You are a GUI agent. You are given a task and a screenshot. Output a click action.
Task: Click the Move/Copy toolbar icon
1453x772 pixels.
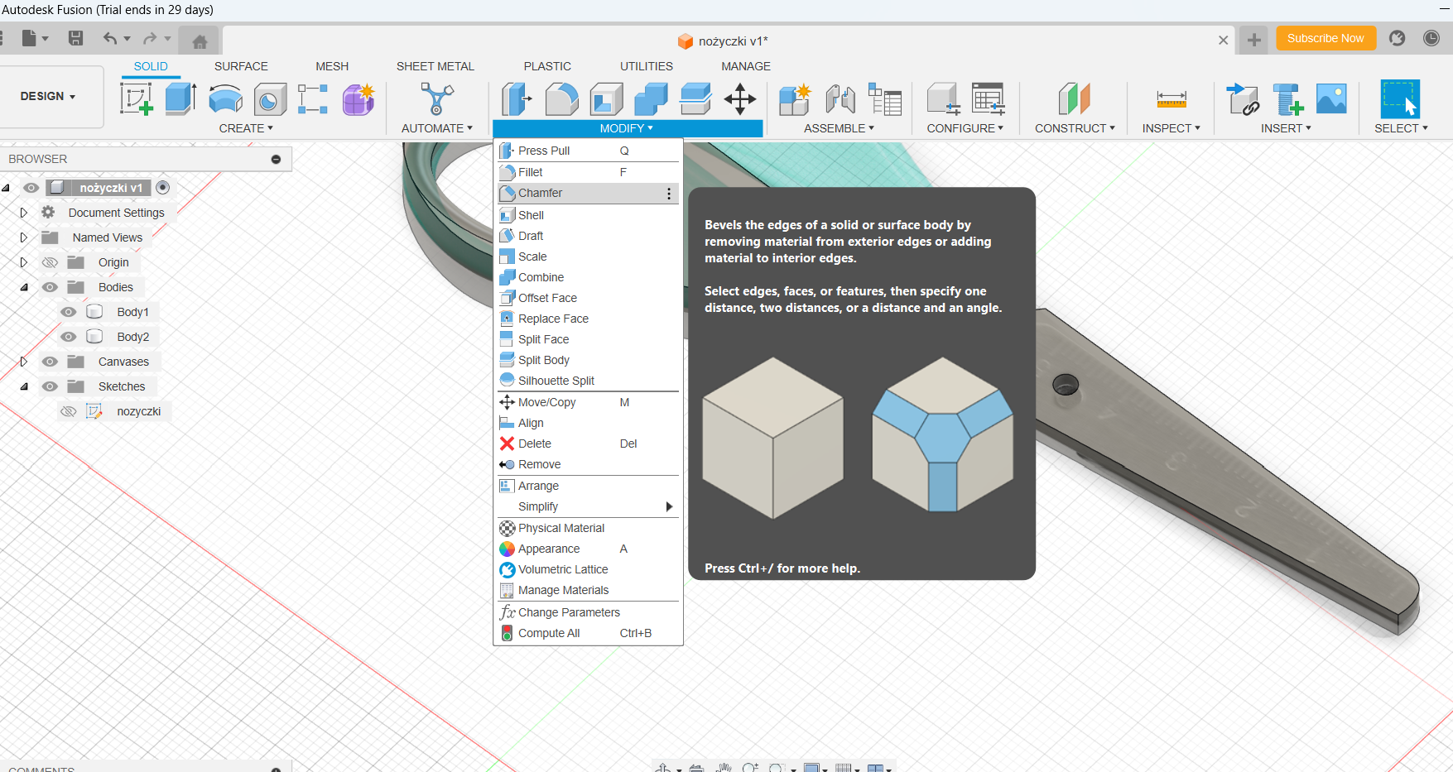[740, 99]
